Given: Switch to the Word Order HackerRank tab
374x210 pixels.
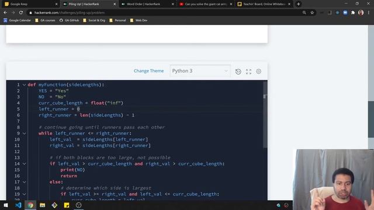Looking at the screenshot, I should [147, 4].
